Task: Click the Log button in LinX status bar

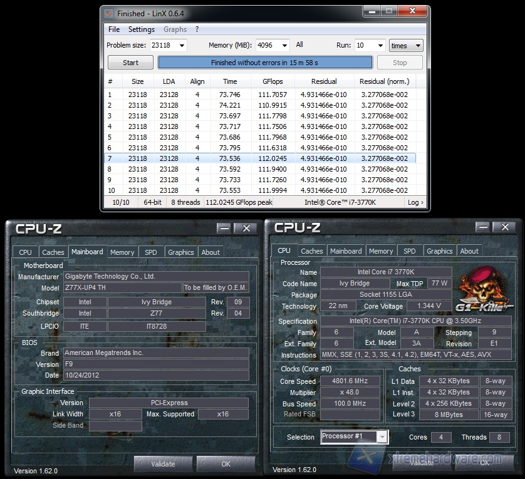Action: click(x=415, y=202)
